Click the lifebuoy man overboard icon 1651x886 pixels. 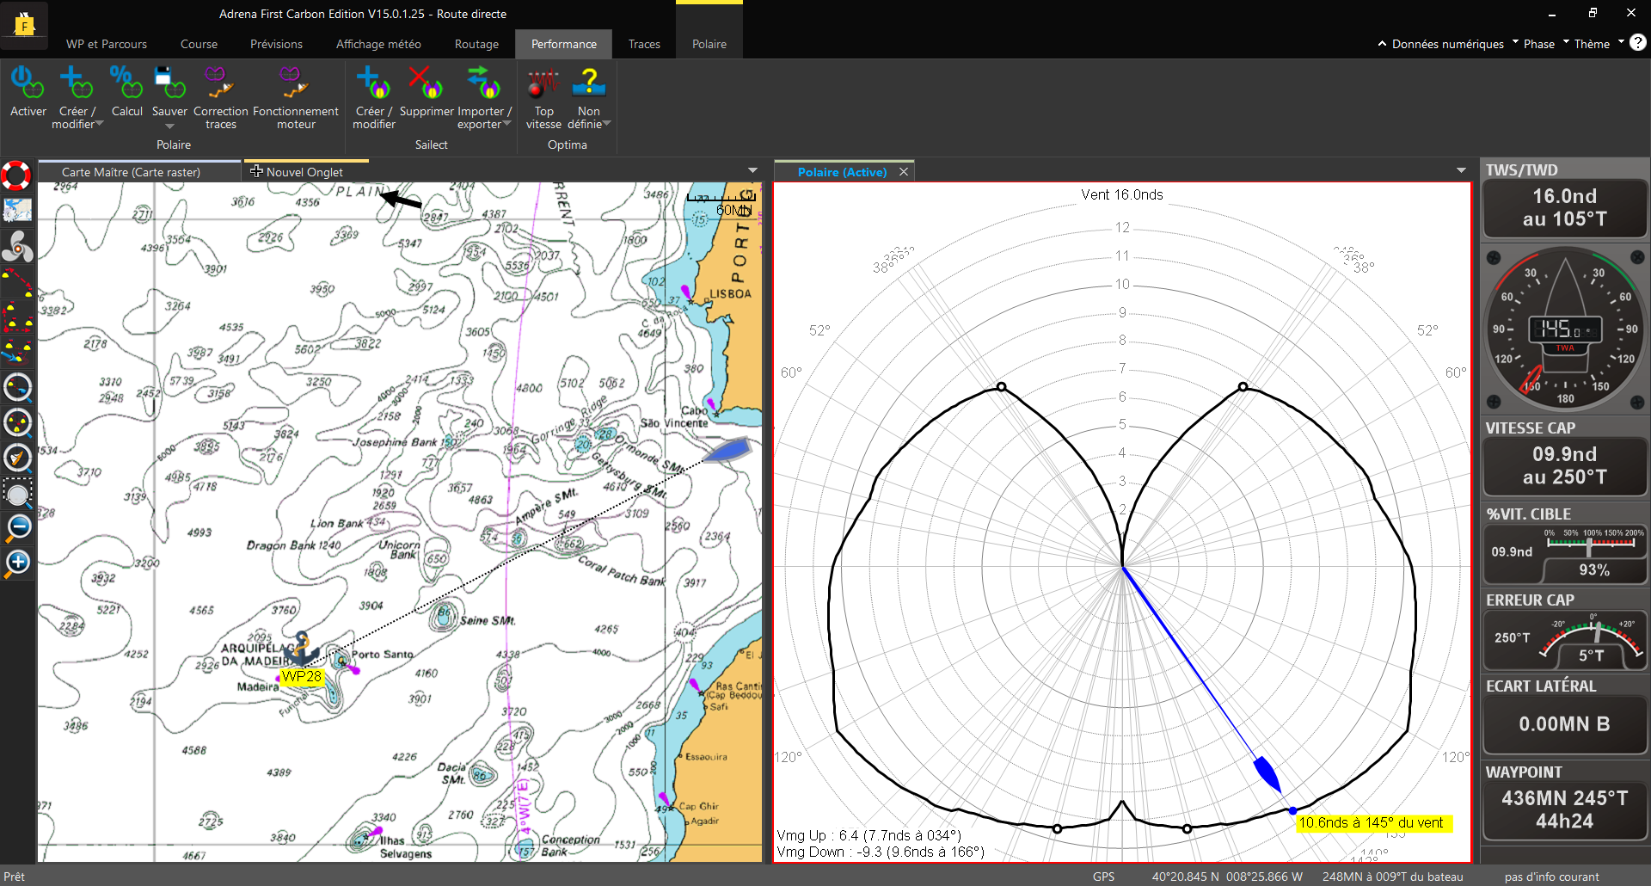pos(16,175)
